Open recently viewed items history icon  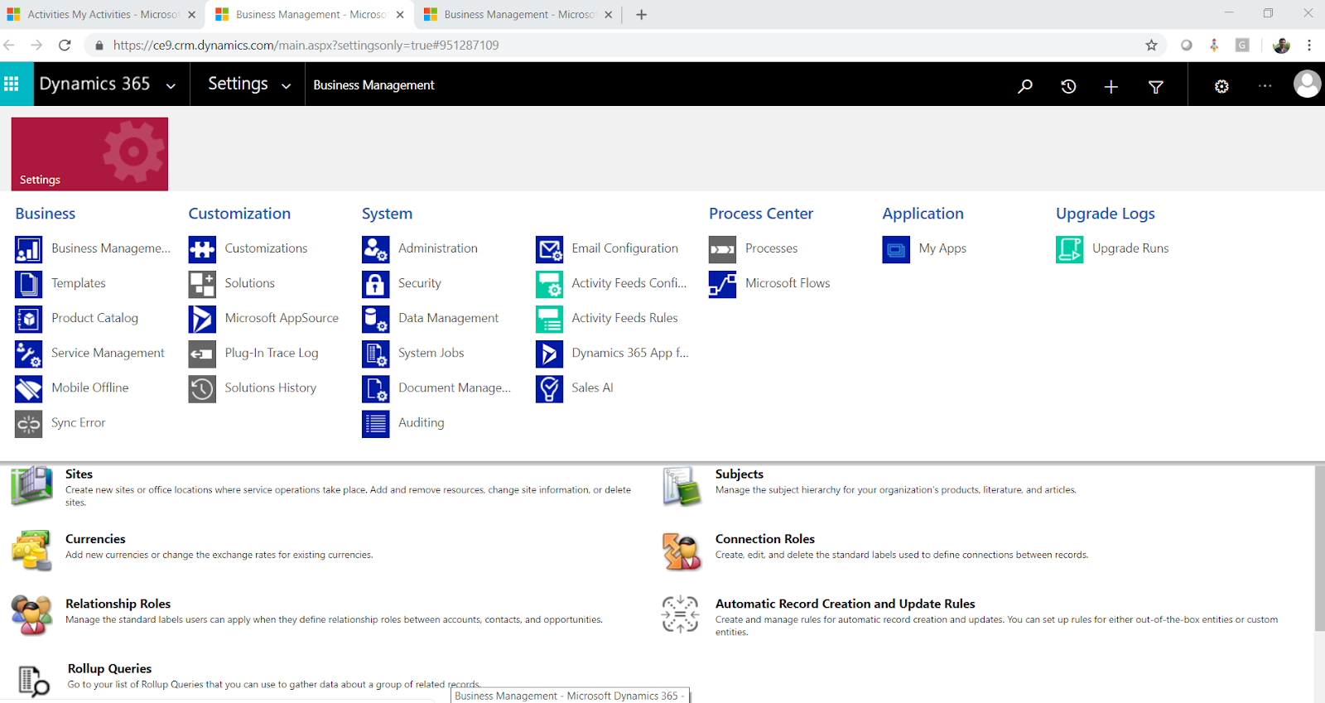coord(1068,85)
